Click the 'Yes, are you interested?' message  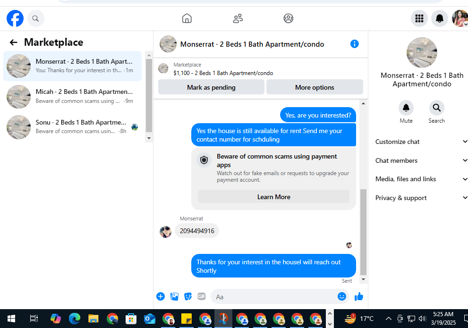pyautogui.click(x=318, y=115)
